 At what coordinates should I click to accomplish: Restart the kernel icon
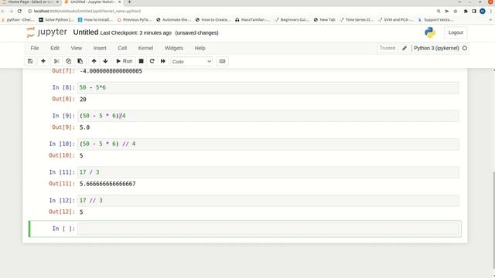point(152,61)
